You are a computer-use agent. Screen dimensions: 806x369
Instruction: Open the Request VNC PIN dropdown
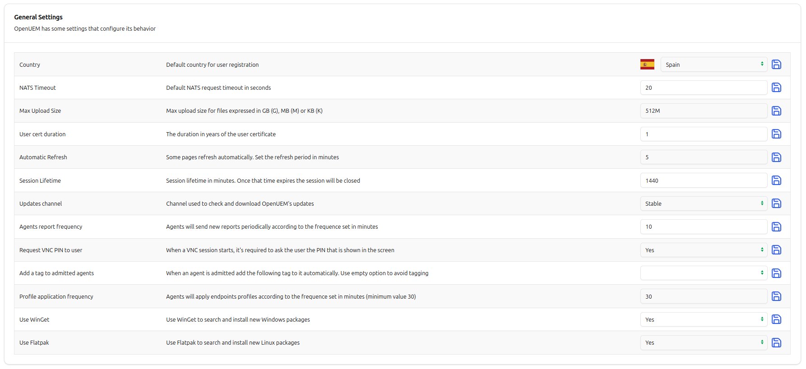pos(704,250)
